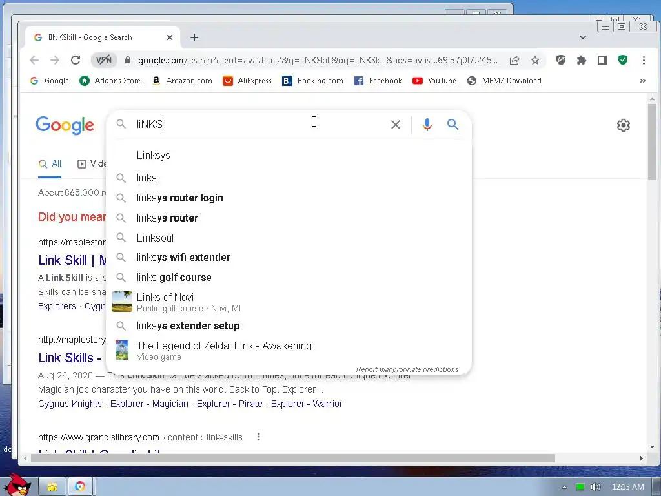Open the MEMZ Download bookmark
The height and width of the screenshot is (496, 661).
(504, 81)
